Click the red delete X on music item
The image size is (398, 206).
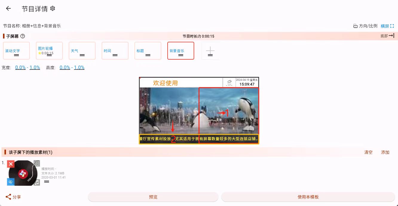(x=11, y=164)
